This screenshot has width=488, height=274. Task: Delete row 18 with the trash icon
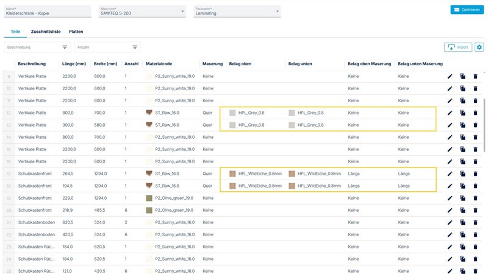pos(475,186)
